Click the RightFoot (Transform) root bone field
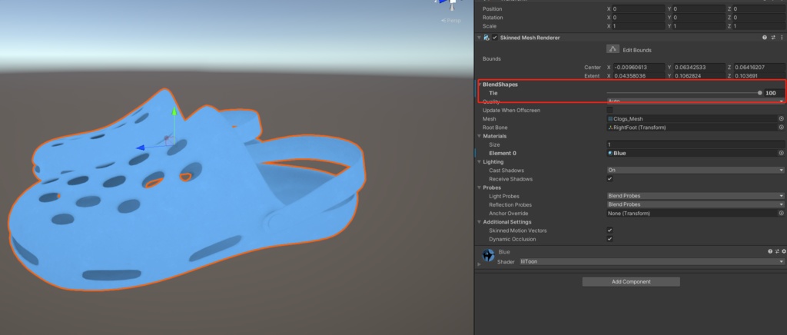 tap(692, 128)
